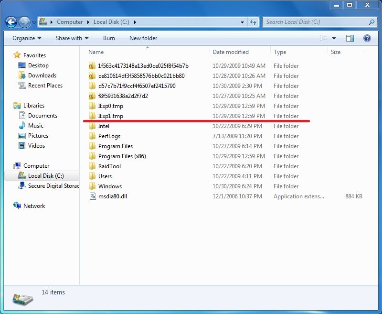Click the Network globe icon
The width and height of the screenshot is (382, 314).
(17, 206)
